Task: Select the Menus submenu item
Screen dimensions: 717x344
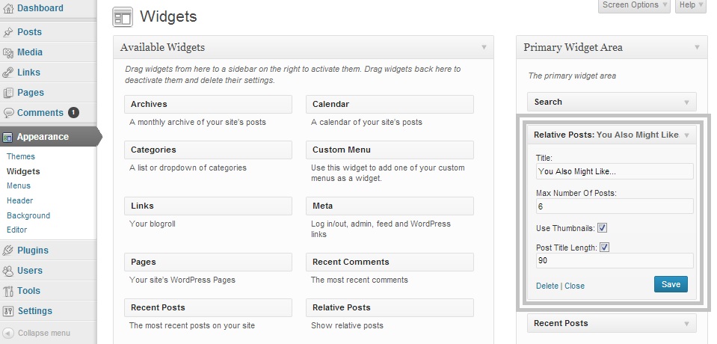Action: point(19,185)
